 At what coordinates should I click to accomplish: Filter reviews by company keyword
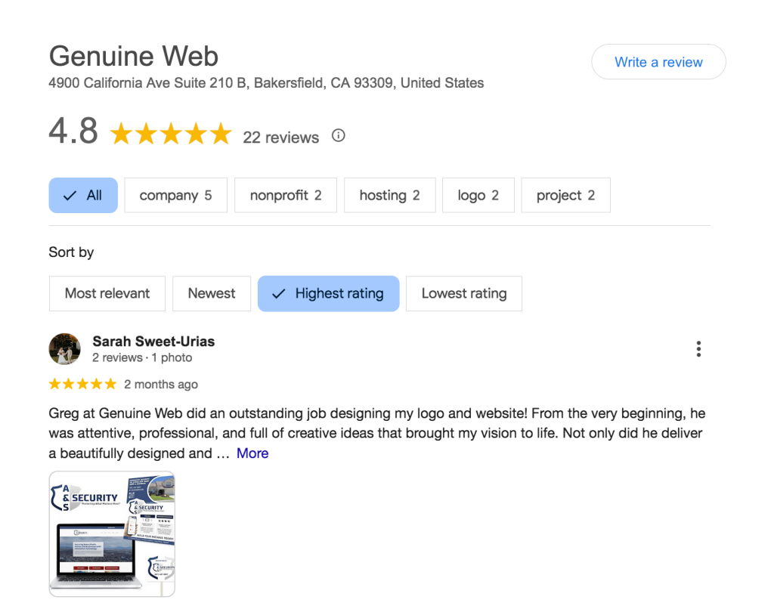point(175,195)
